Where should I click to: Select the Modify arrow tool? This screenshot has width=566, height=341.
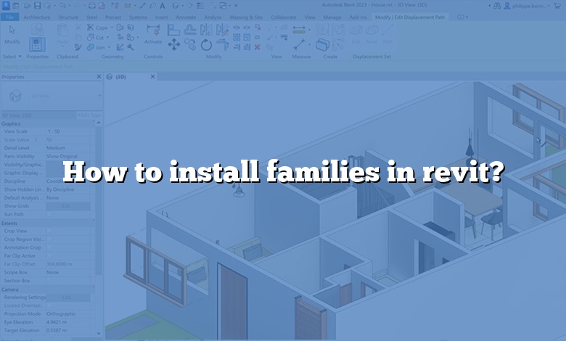click(12, 30)
